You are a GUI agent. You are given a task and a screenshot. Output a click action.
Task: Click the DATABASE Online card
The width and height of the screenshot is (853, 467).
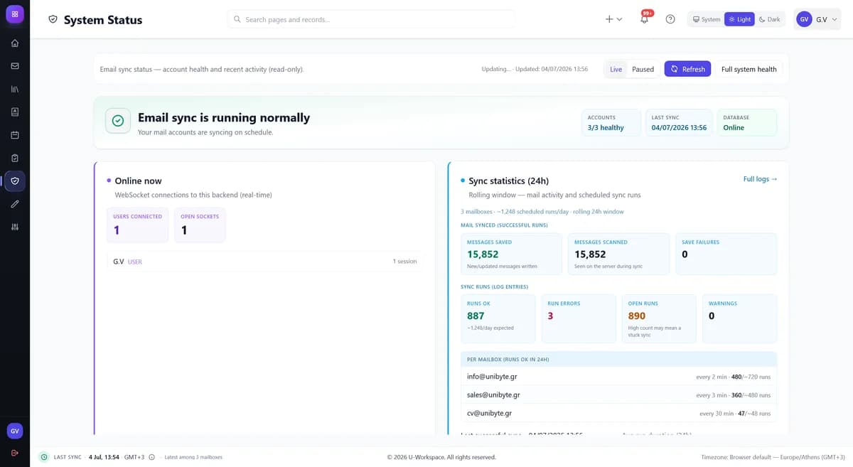747,122
